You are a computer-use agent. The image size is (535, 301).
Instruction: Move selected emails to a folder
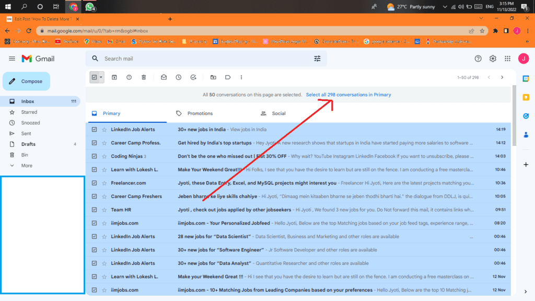[213, 77]
